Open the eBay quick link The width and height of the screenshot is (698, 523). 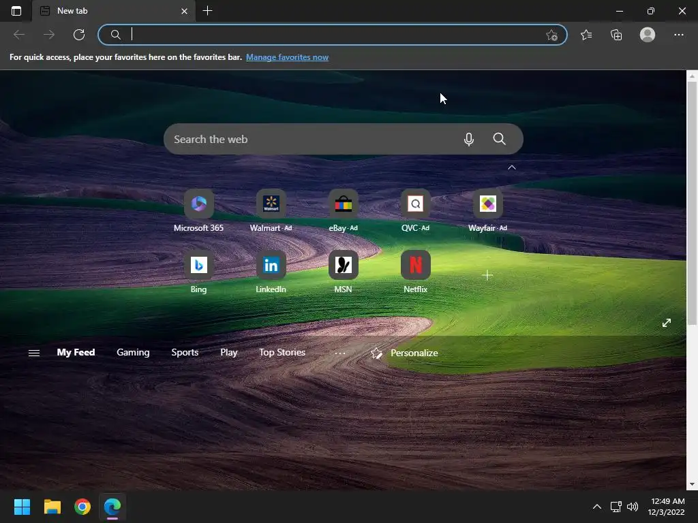(344, 211)
